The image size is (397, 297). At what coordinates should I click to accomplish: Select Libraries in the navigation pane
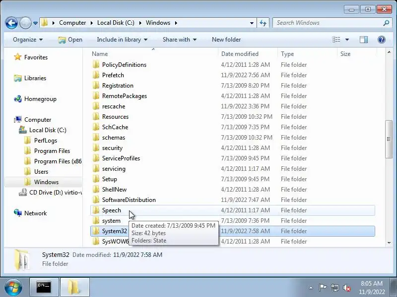pyautogui.click(x=30, y=78)
